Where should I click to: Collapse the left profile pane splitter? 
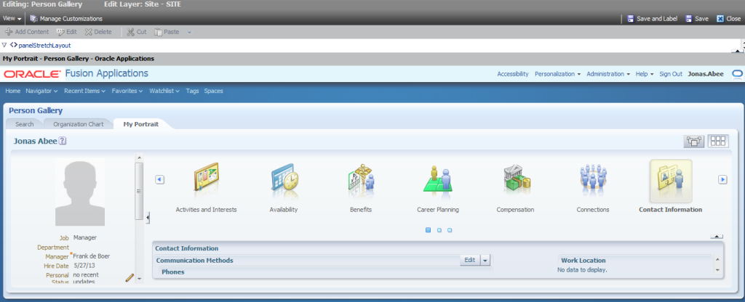click(148, 218)
